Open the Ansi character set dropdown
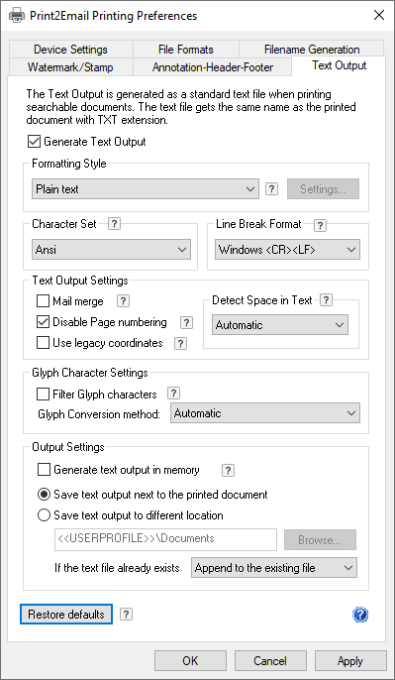Image resolution: width=395 pixels, height=680 pixels. 111,250
